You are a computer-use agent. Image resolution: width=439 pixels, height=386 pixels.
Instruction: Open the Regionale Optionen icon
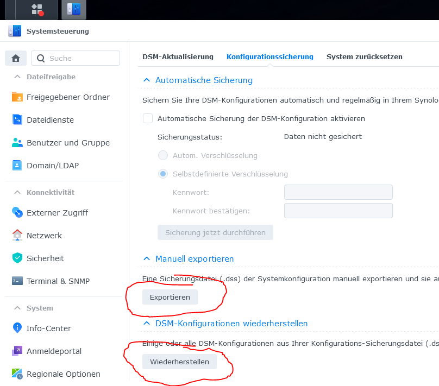pos(17,374)
